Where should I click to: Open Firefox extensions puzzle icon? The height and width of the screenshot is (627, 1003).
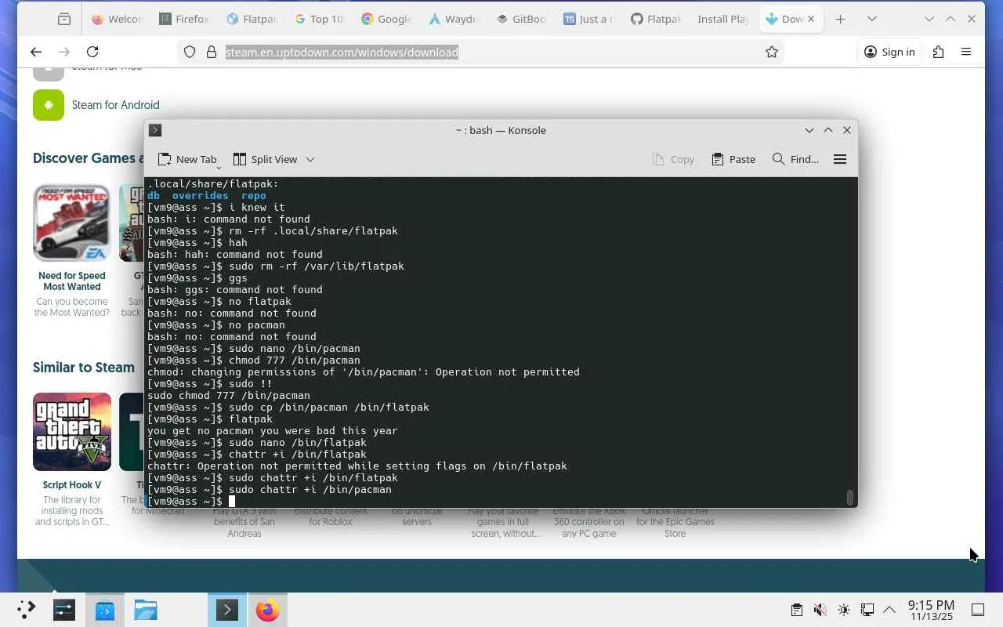pyautogui.click(x=938, y=52)
